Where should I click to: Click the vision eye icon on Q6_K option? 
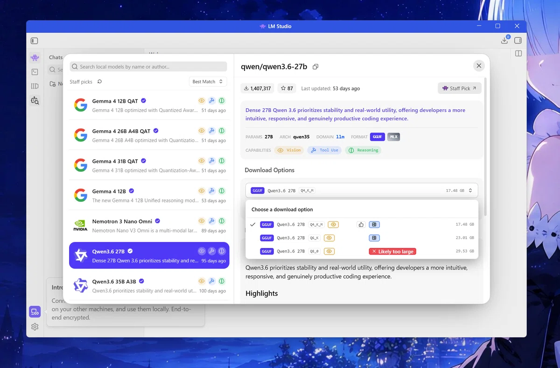pyautogui.click(x=329, y=238)
